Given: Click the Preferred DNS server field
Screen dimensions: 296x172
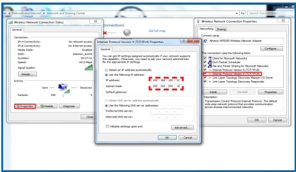Looking at the screenshot, I should point(166,111).
